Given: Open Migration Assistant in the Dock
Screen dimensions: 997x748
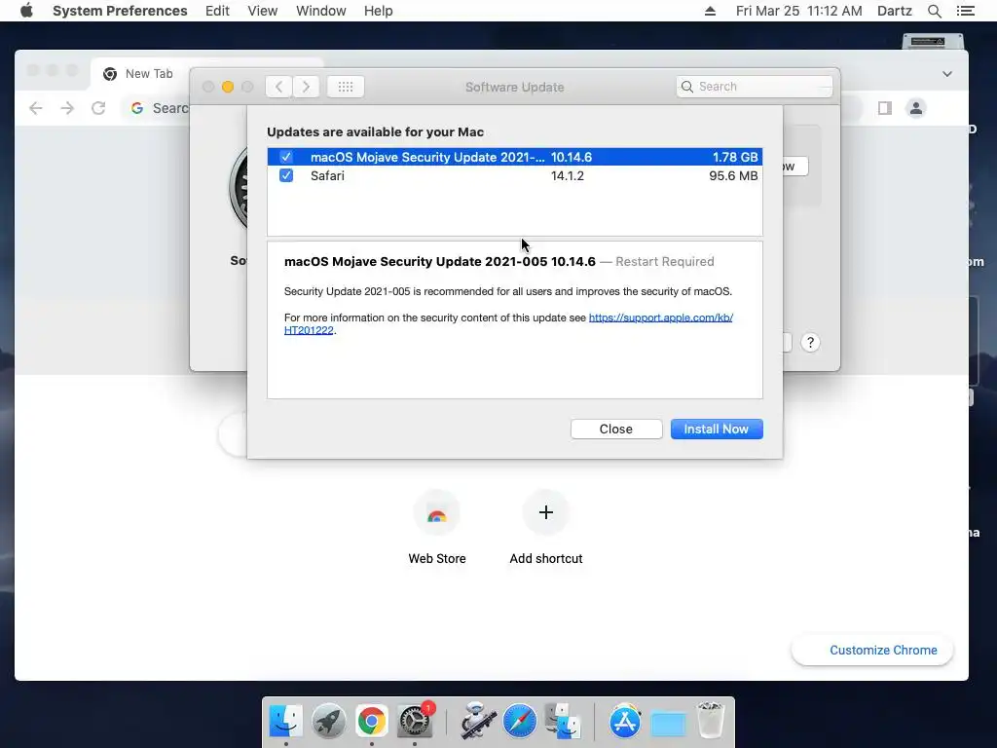Looking at the screenshot, I should pyautogui.click(x=563, y=722).
